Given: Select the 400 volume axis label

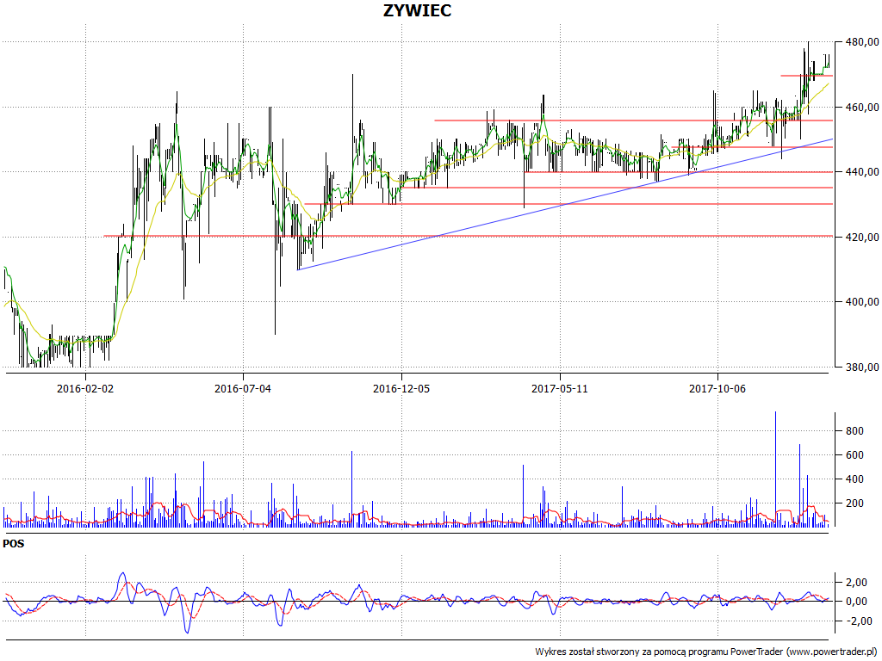Looking at the screenshot, I should click(x=854, y=479).
